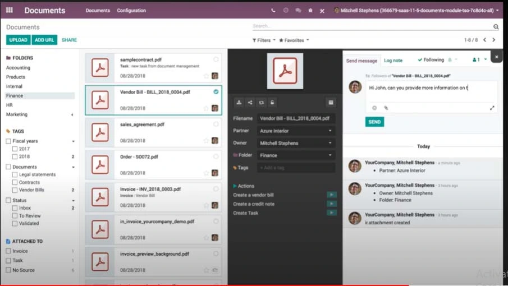Expand the Folder dropdown set to Finance
The image size is (508, 286).
[296, 155]
